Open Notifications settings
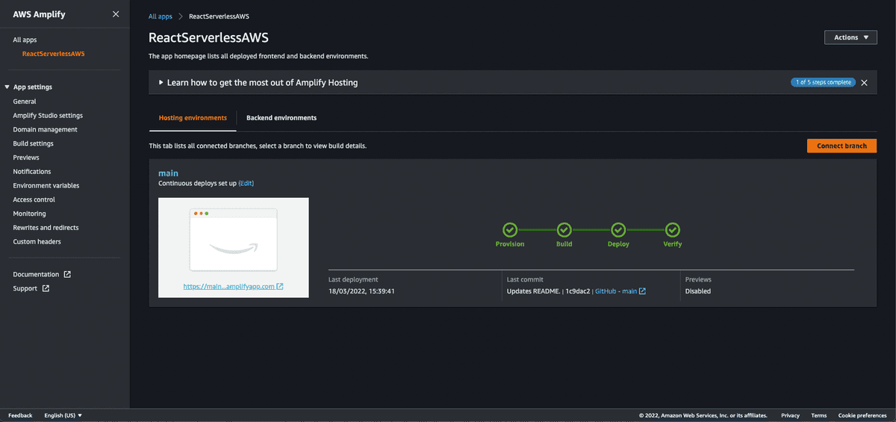The height and width of the screenshot is (422, 896). 32,172
